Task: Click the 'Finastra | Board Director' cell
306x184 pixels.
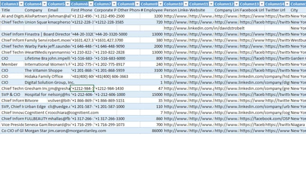Action: [47, 34]
